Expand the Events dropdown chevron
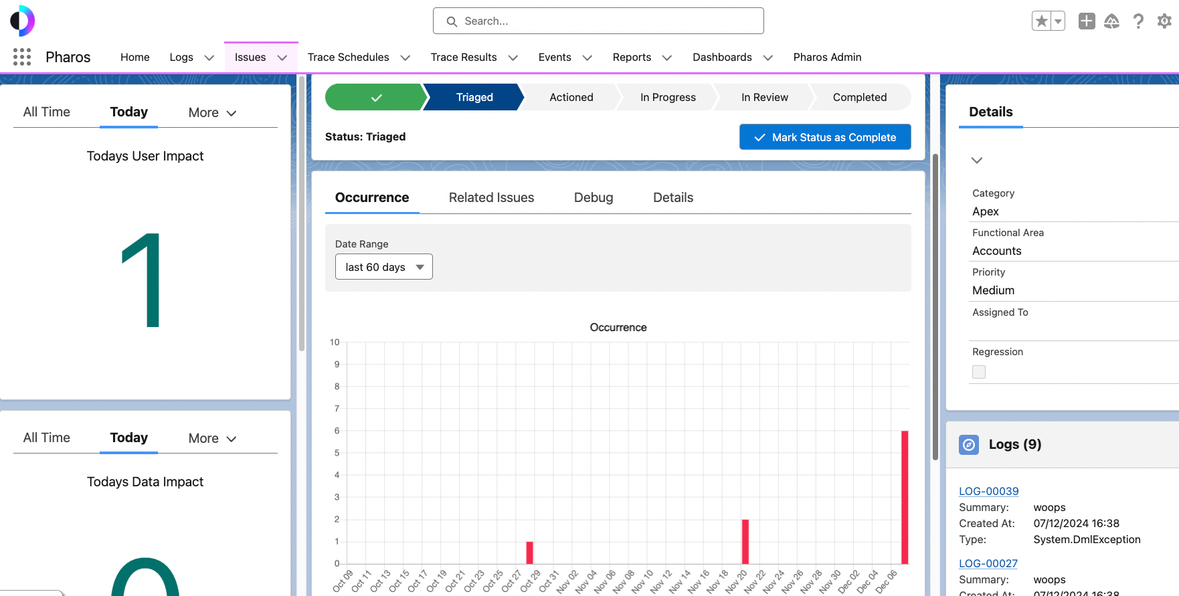Screen dimensions: 1179x596 pyautogui.click(x=587, y=58)
